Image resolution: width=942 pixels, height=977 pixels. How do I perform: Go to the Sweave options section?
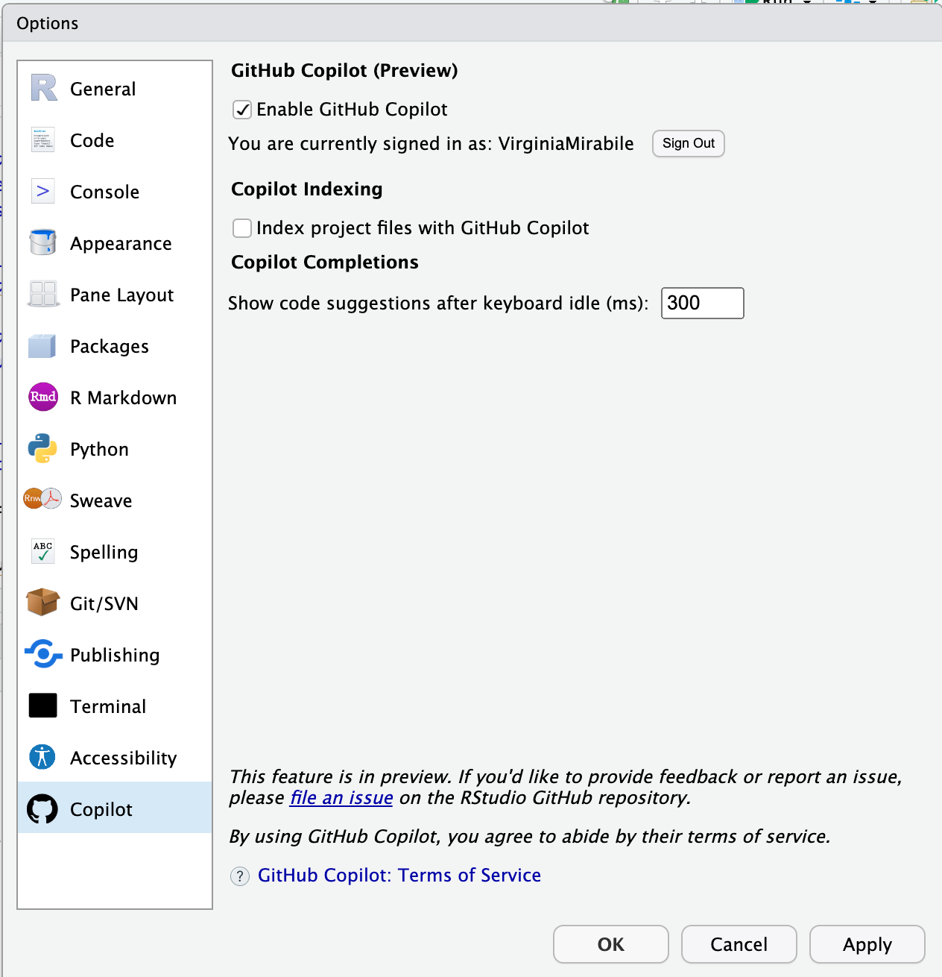coord(101,500)
